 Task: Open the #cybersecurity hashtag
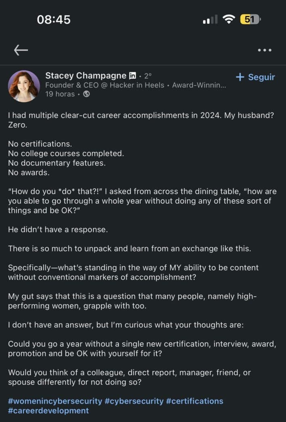[134, 401]
